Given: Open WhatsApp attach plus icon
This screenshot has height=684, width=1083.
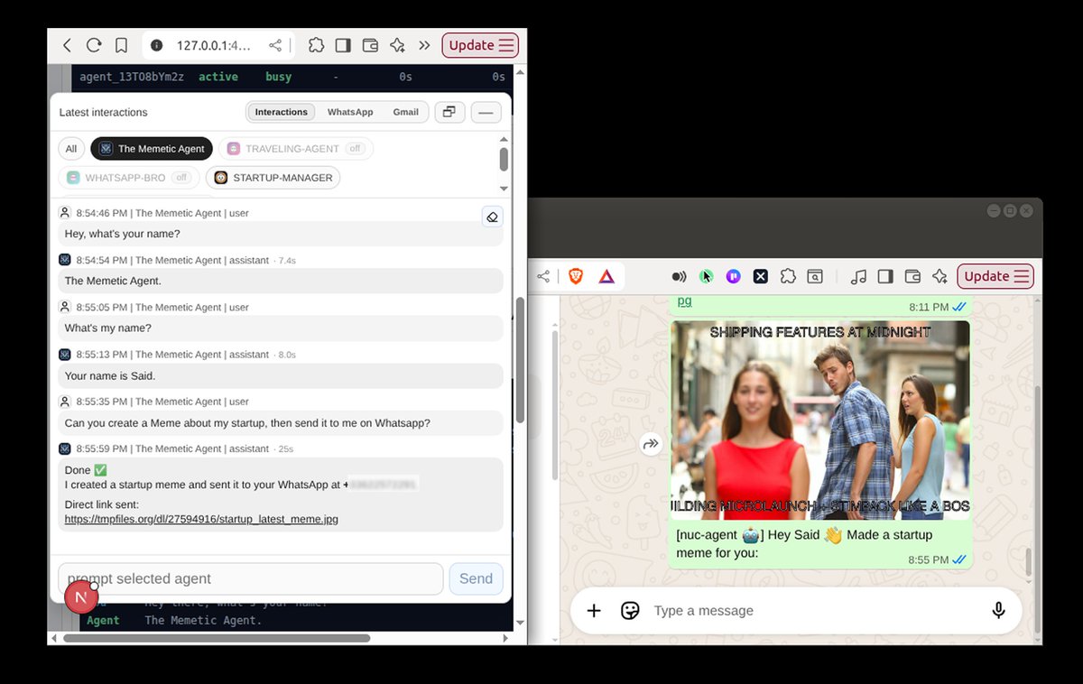Looking at the screenshot, I should (594, 611).
